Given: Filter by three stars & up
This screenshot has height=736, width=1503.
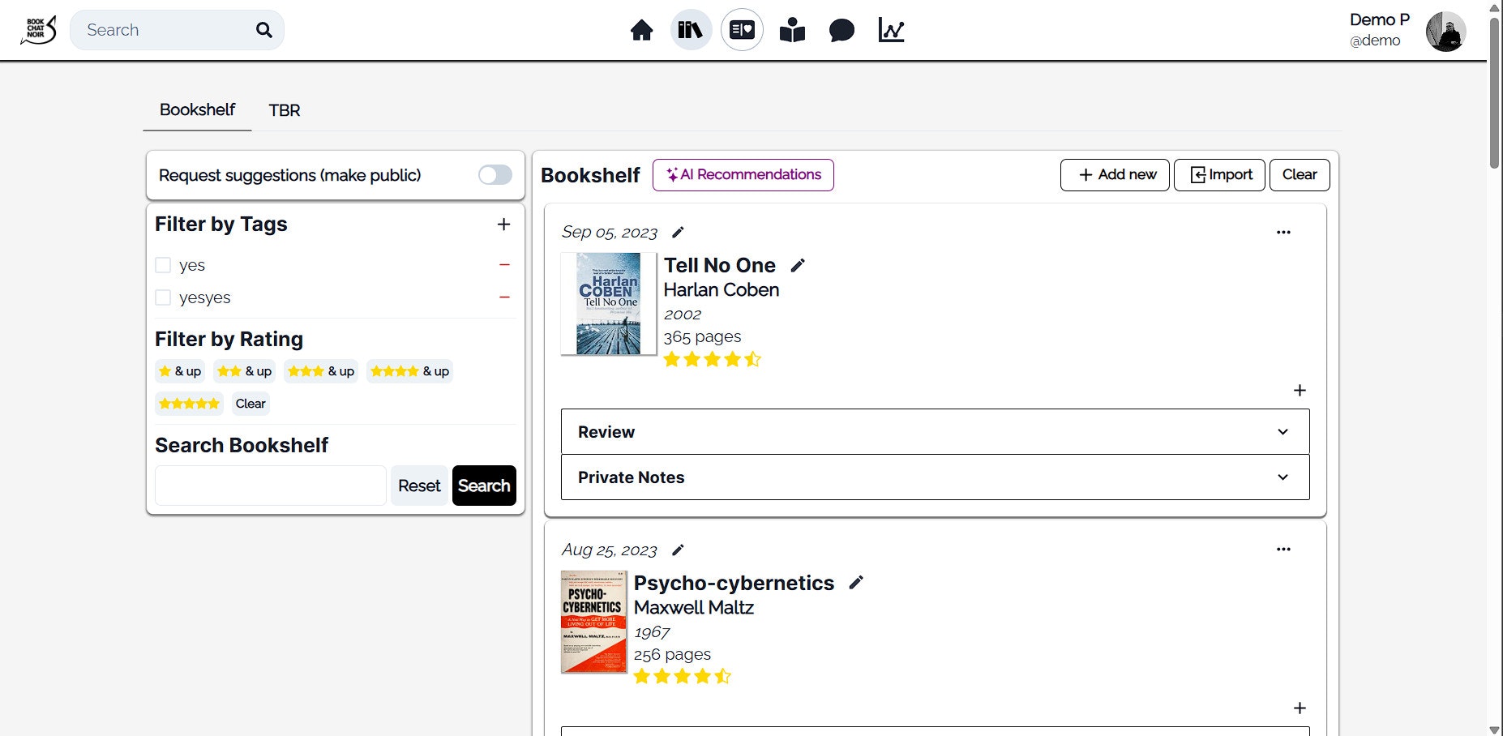Looking at the screenshot, I should tap(321, 371).
